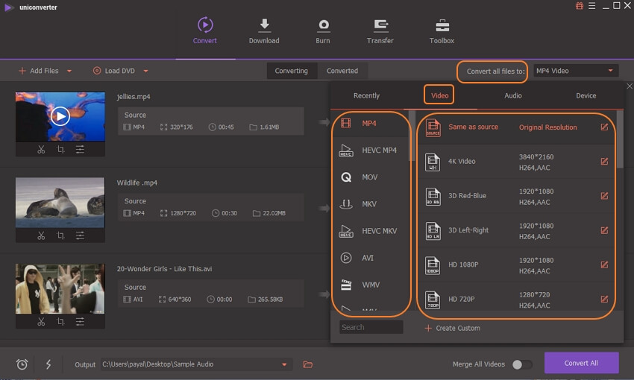Edit the 4K Video preset
The height and width of the screenshot is (380, 634).
click(604, 162)
